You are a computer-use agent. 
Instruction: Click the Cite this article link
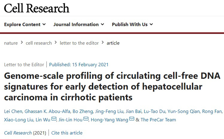point(67,133)
